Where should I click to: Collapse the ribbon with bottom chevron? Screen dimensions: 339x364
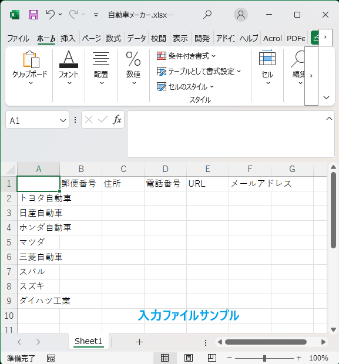327,97
